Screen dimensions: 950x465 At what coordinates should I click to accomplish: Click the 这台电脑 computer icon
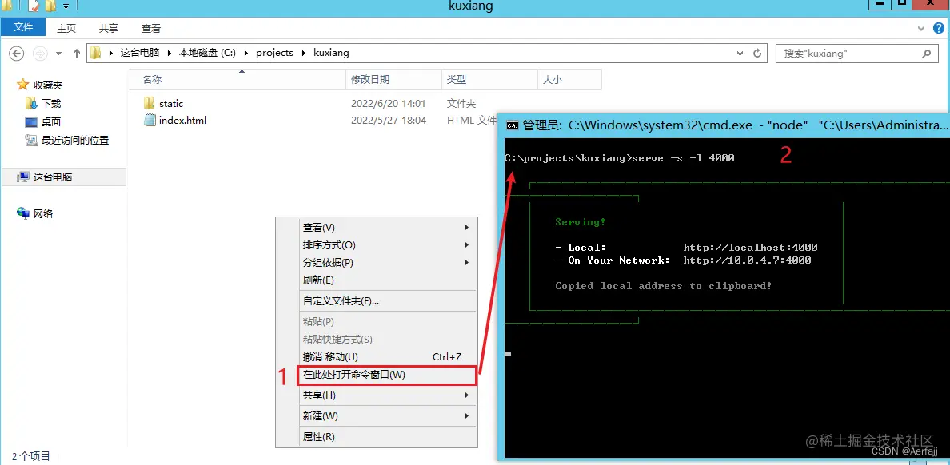[23, 177]
